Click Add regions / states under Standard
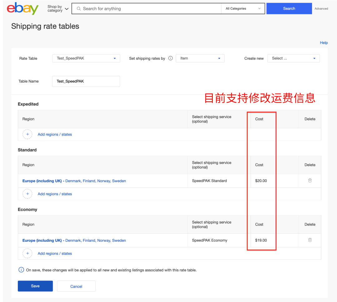The height and width of the screenshot is (302, 337). [x=55, y=194]
